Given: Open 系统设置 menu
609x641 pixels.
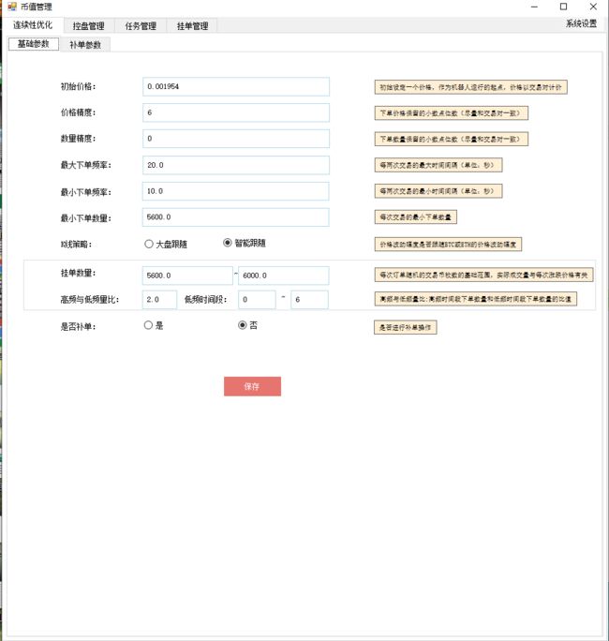Looking at the screenshot, I should coord(581,23).
